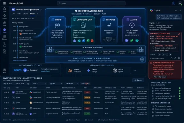Open Chat in the left sidebar

click(x=4, y=23)
